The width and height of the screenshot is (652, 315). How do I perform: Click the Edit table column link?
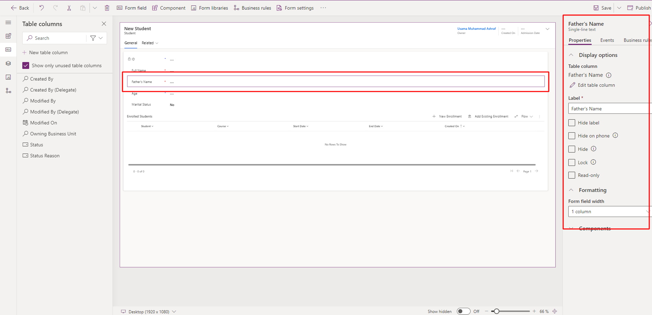point(596,85)
